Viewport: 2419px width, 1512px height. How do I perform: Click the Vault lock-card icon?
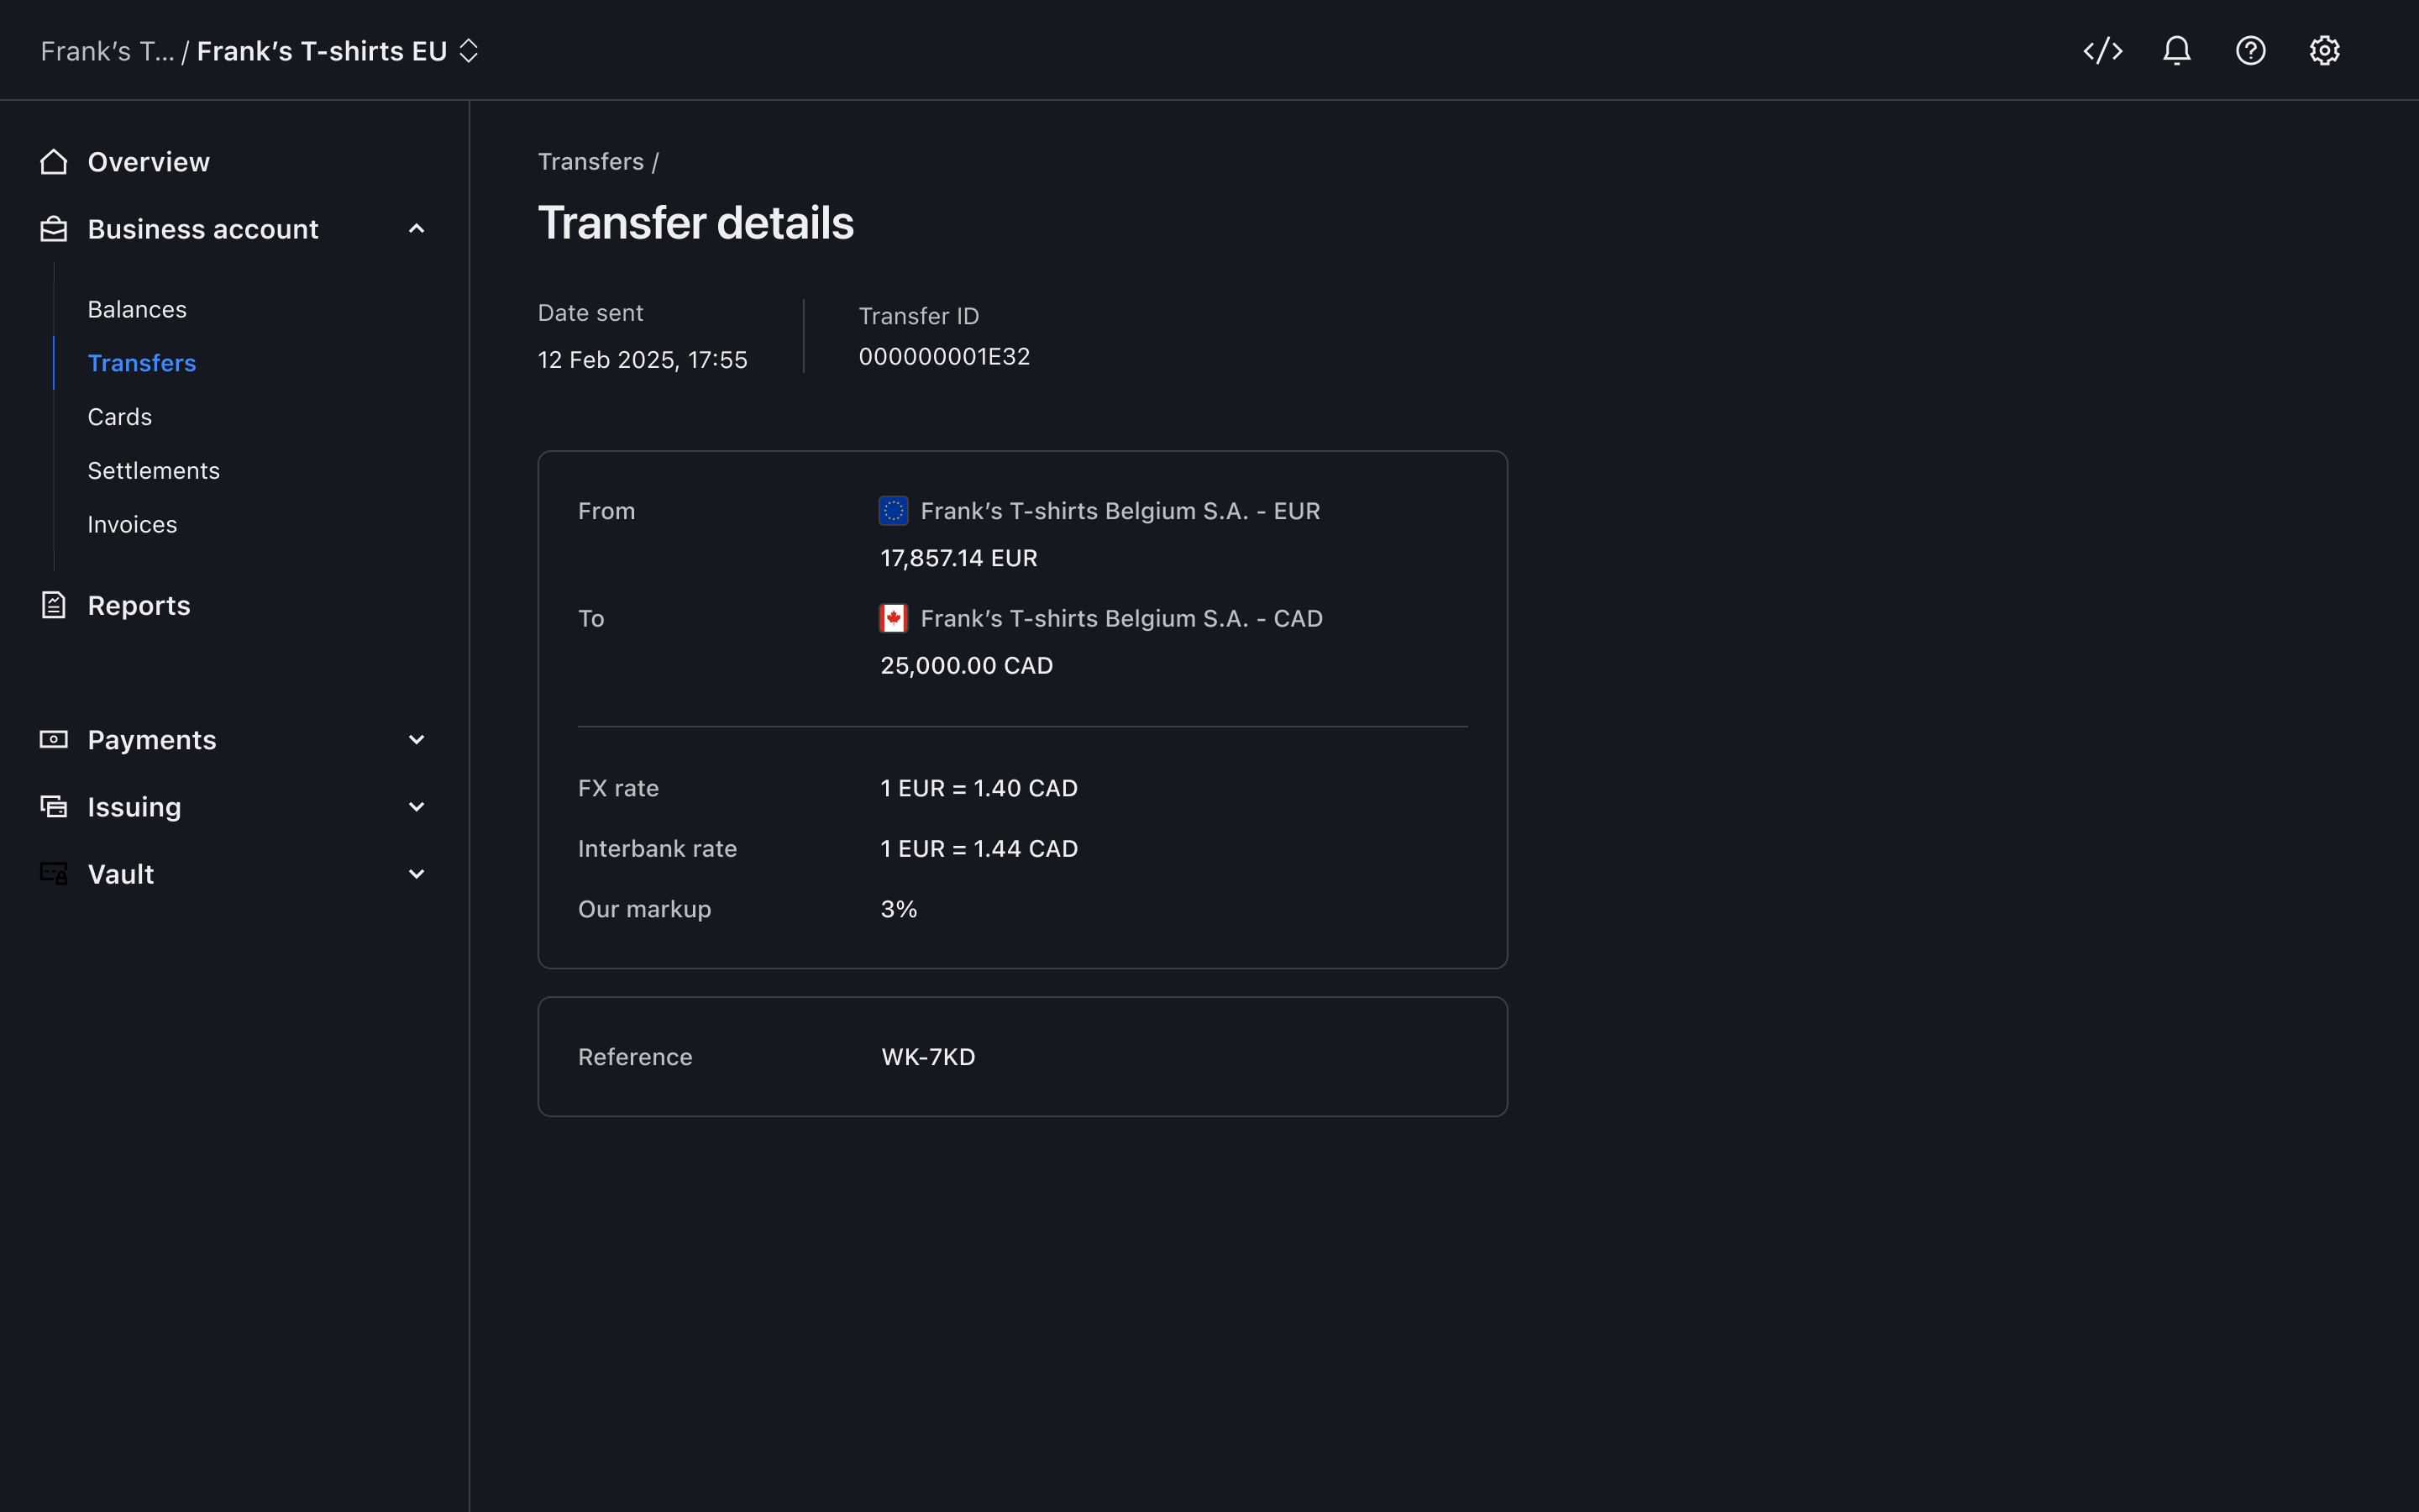(x=54, y=873)
